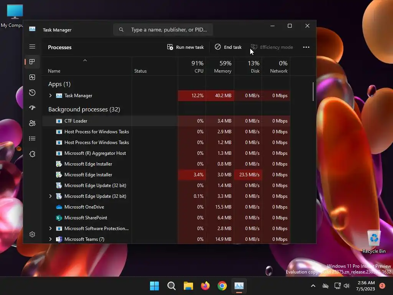
Task: Click the Apps (1) group heading
Action: tap(59, 84)
